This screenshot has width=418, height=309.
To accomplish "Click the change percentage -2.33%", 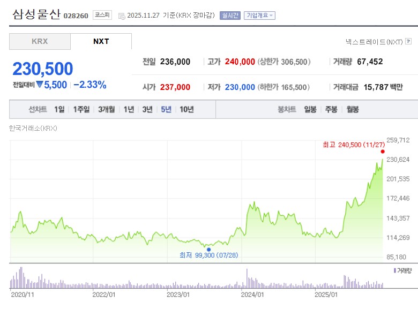I will tap(90, 85).
